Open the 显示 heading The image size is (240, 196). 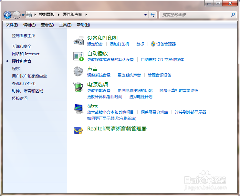pyautogui.click(x=92, y=106)
